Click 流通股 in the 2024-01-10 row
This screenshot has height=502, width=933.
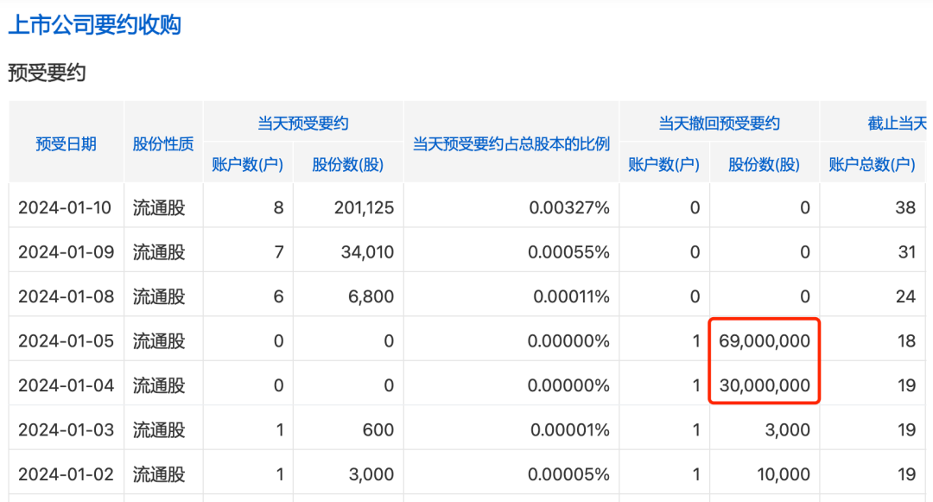[x=159, y=207]
